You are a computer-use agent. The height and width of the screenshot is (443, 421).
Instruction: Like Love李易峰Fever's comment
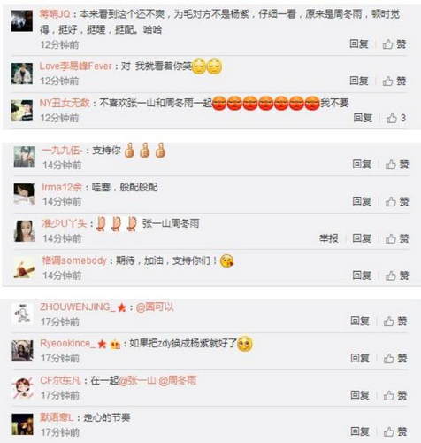(394, 81)
